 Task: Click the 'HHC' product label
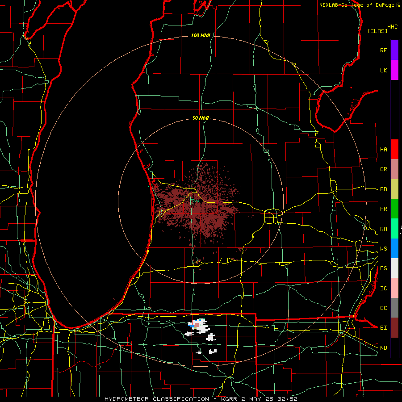click(393, 27)
